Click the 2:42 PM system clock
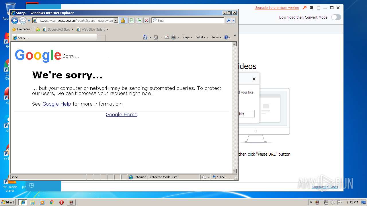The image size is (367, 206). tap(352, 202)
